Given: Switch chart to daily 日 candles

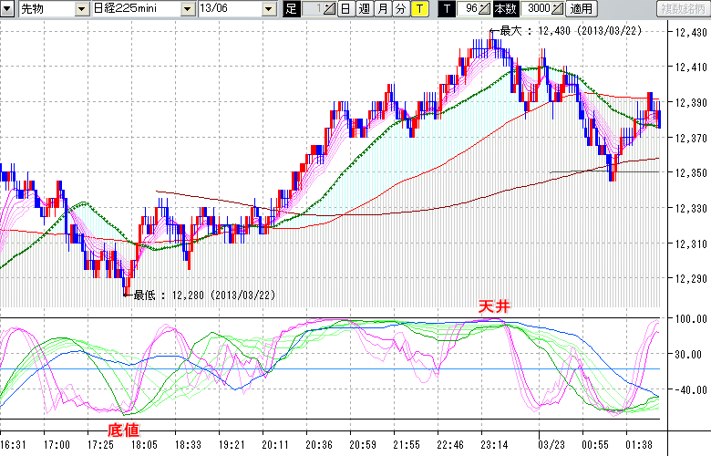Looking at the screenshot, I should pyautogui.click(x=345, y=9).
